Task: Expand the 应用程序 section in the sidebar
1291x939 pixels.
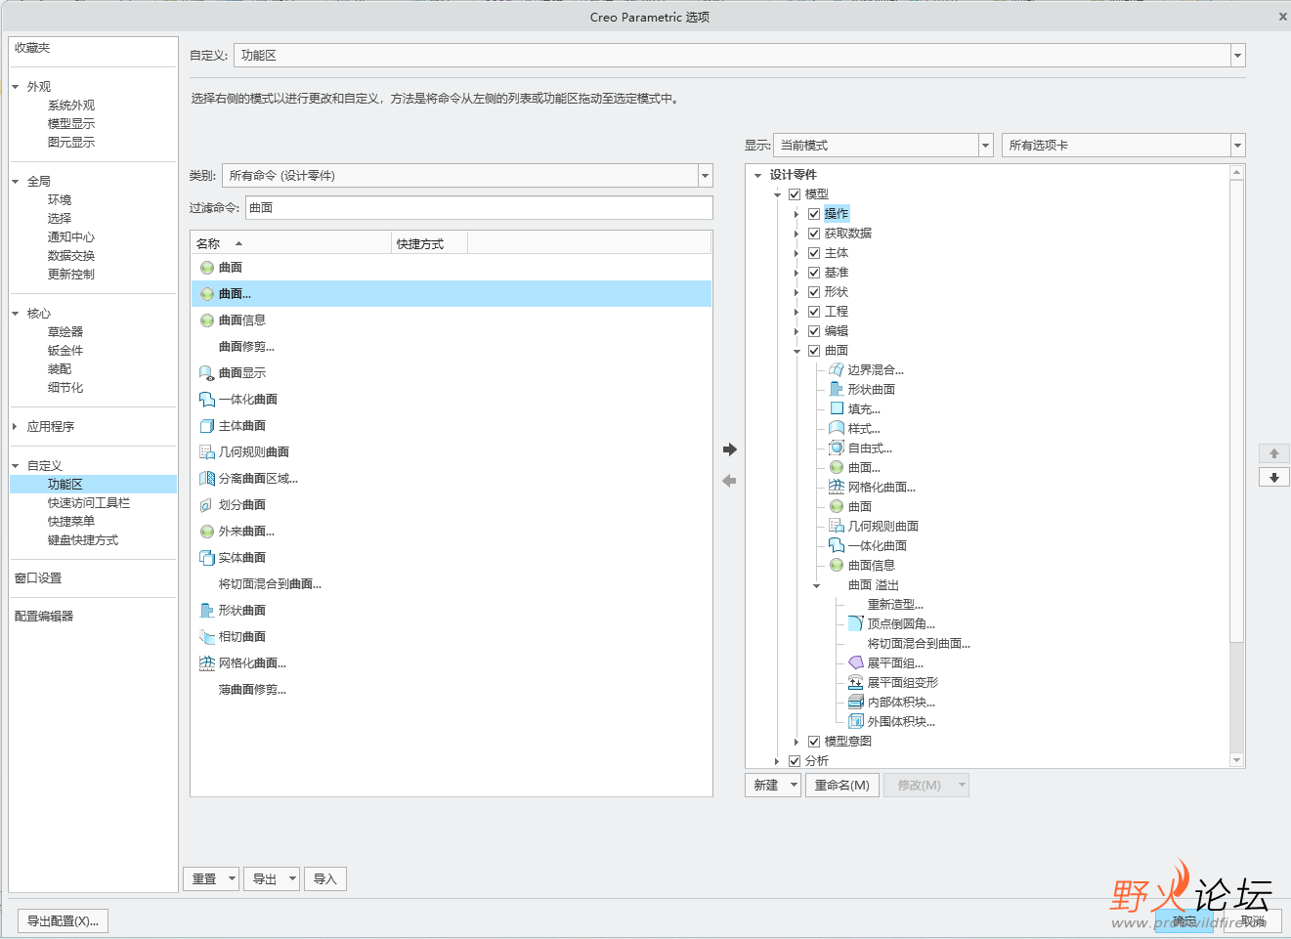Action: [15, 427]
